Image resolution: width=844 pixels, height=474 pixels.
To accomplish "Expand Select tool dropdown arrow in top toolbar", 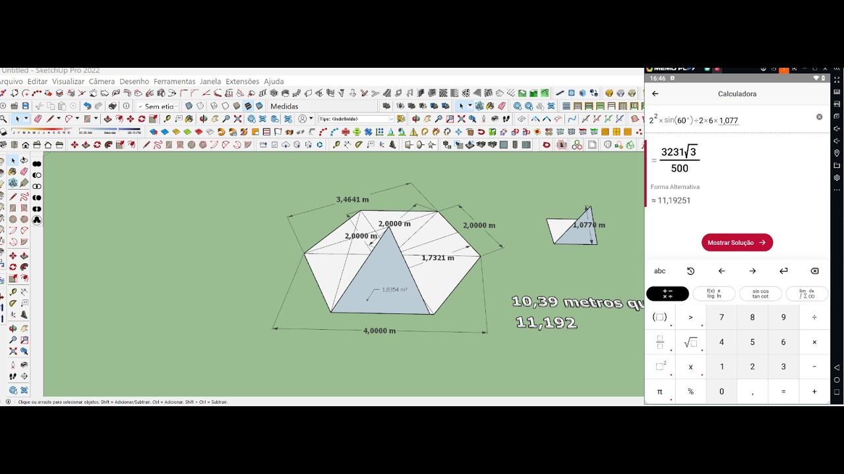I will 26,118.
